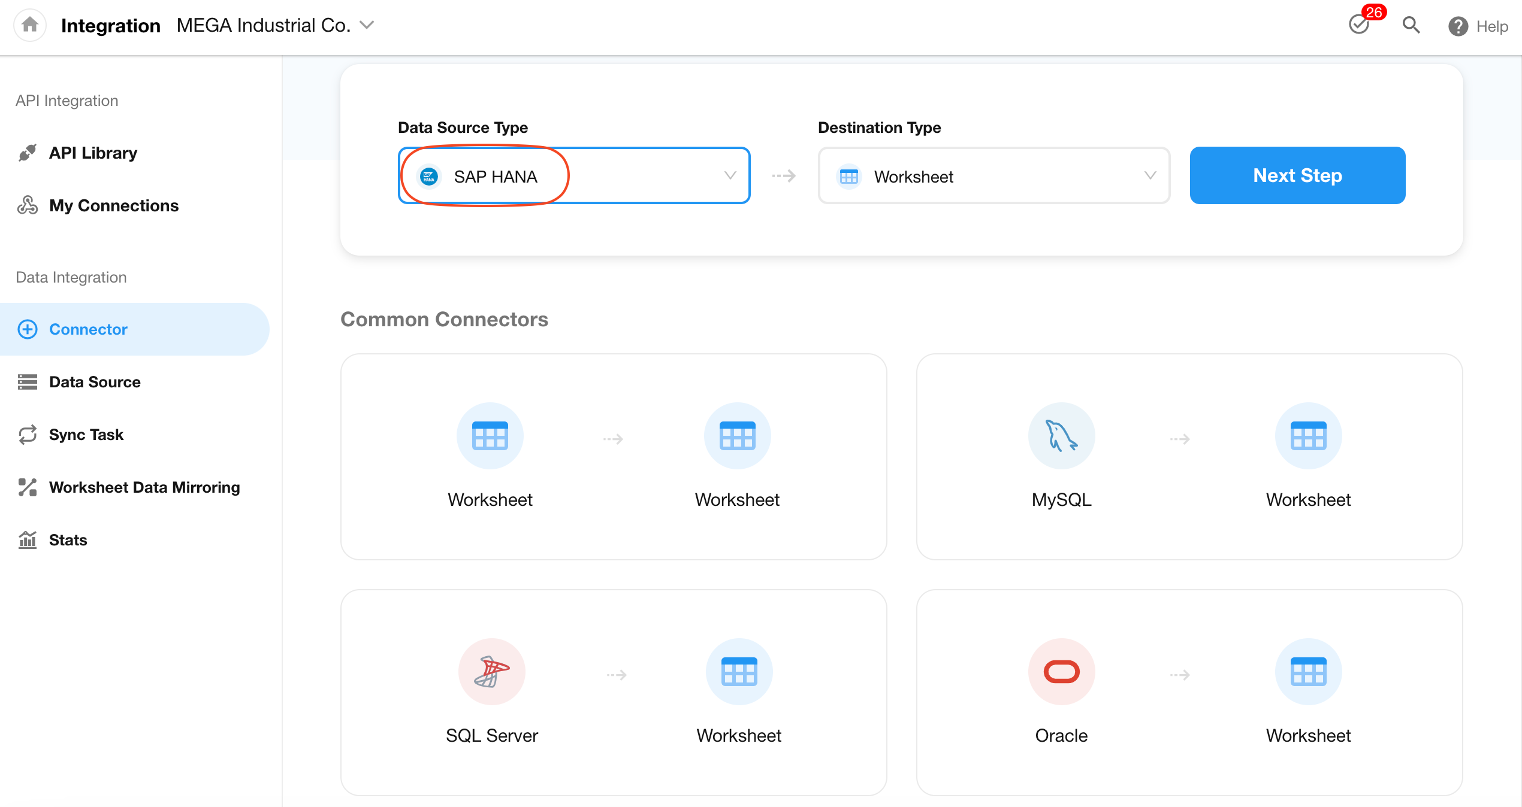This screenshot has height=807, width=1522.
Task: Select Connector in the sidebar
Action: (x=135, y=329)
